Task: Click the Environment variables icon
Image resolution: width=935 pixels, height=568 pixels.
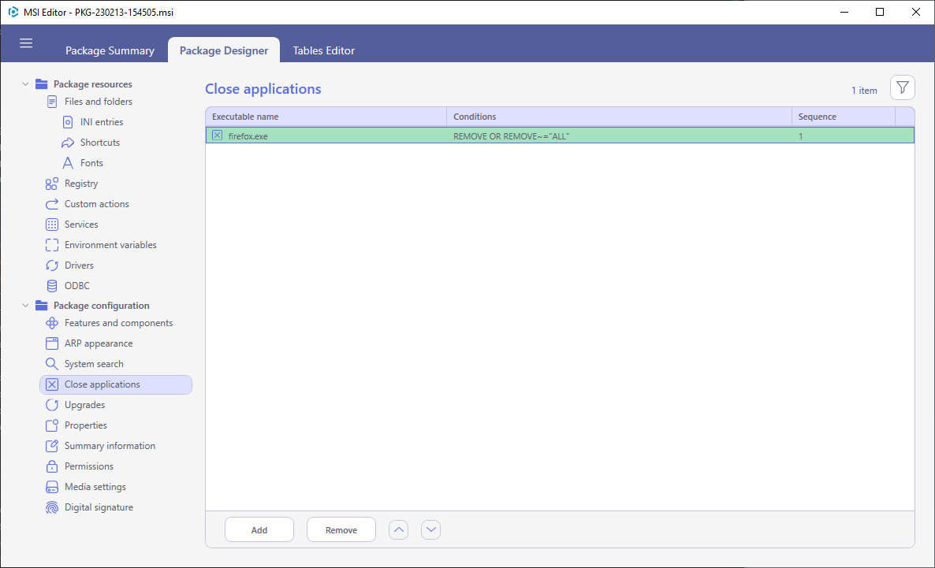Action: pyautogui.click(x=52, y=245)
